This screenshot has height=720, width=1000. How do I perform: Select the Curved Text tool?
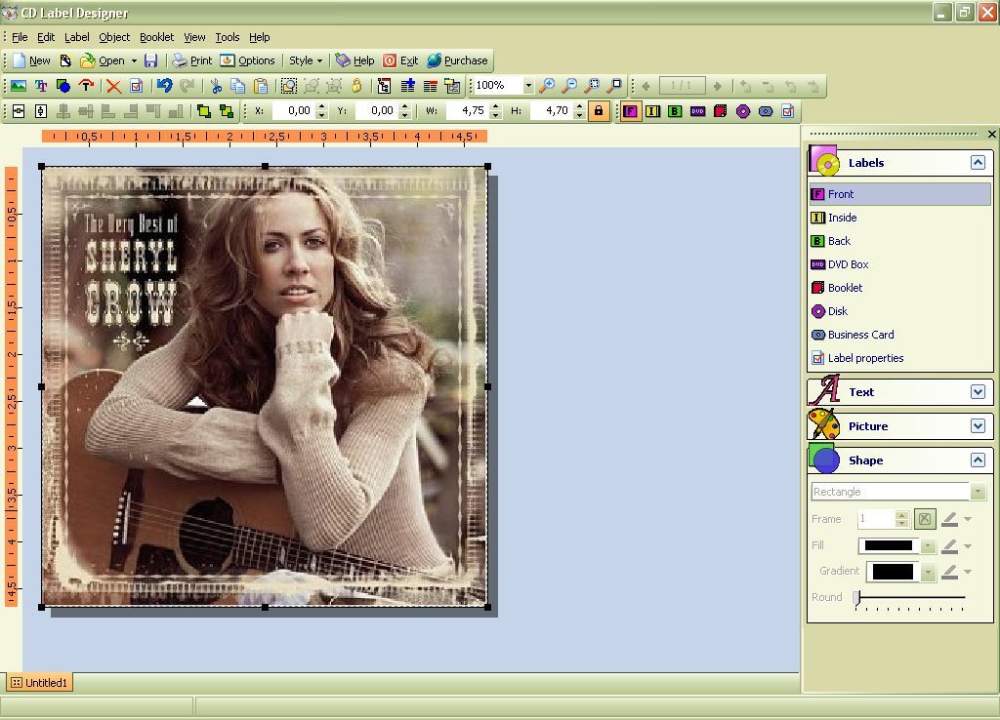point(87,86)
